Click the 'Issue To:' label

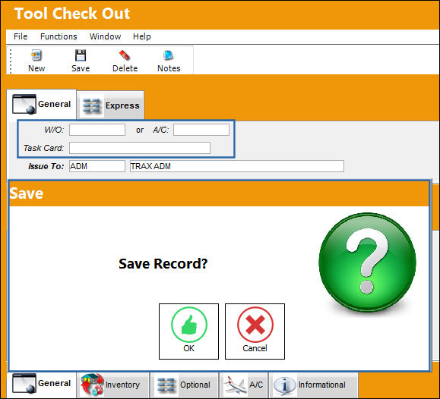[46, 166]
